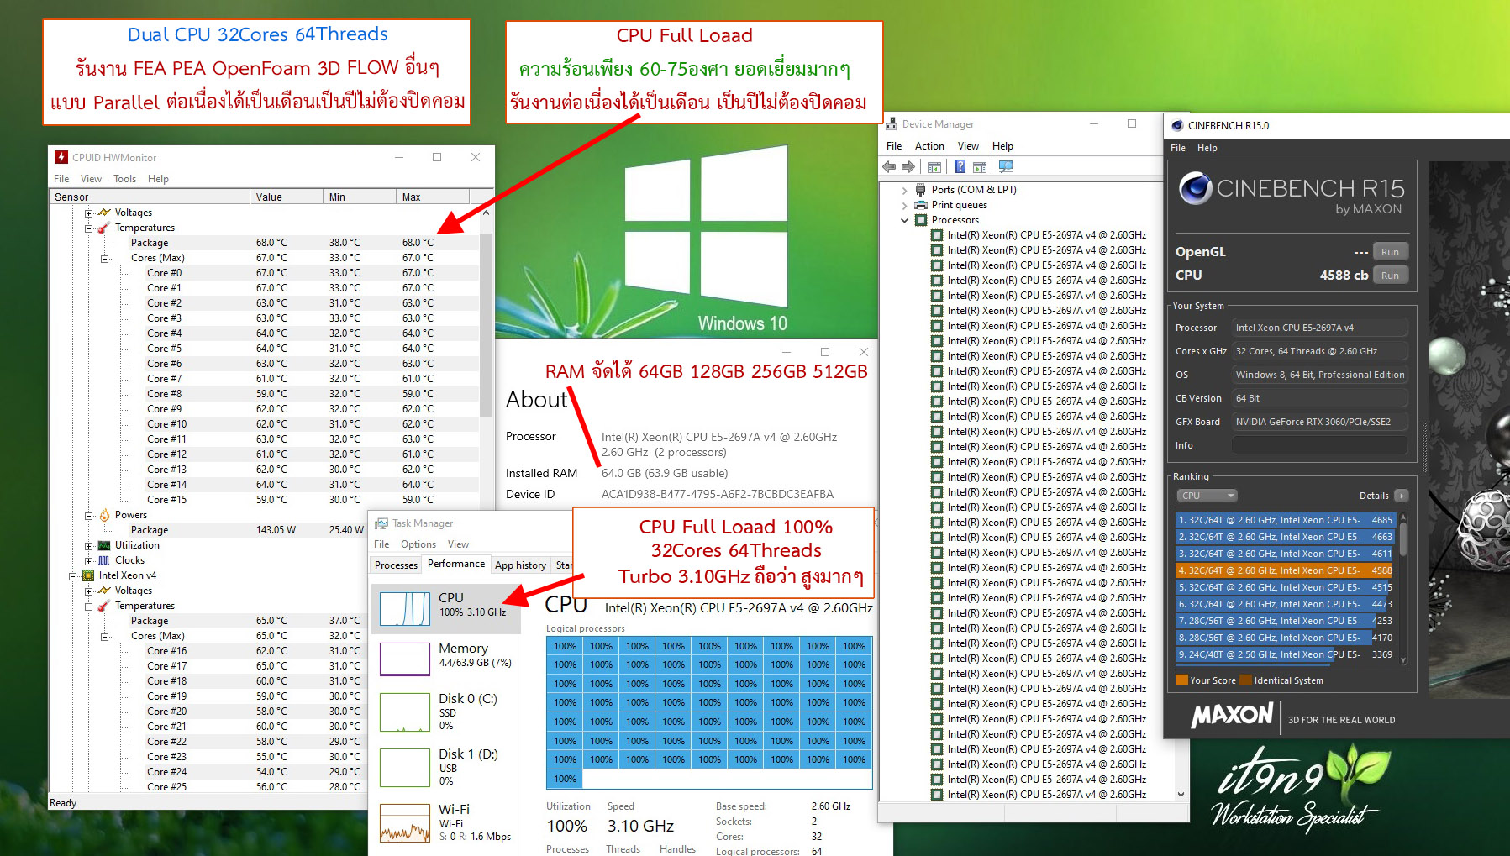Click the Intel Xeon v4 chip icon in HWMonitor
Viewport: 1510px width, 856px height.
click(x=88, y=575)
